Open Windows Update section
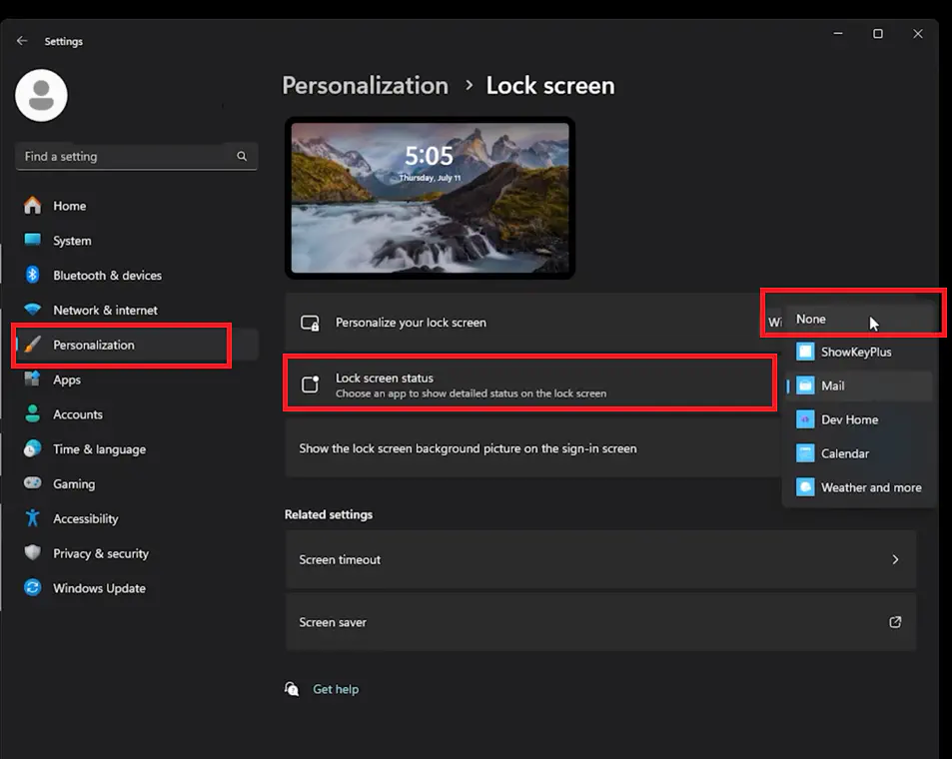The height and width of the screenshot is (759, 952). coord(99,588)
